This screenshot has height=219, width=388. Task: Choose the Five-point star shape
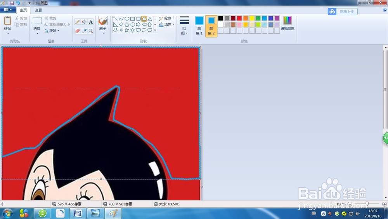[x=127, y=30]
